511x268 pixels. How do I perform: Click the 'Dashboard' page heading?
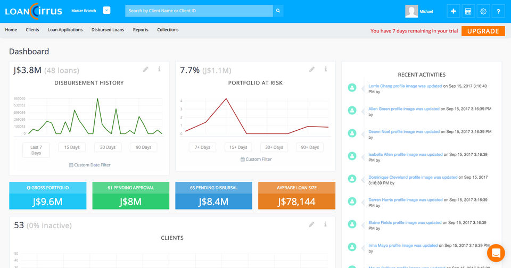[x=29, y=52]
